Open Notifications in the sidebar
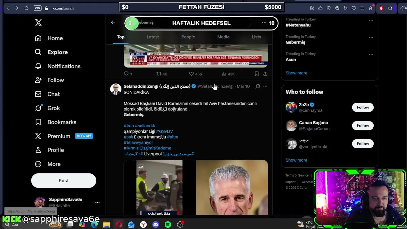Screen dimensions: 407x229 point(58,66)
